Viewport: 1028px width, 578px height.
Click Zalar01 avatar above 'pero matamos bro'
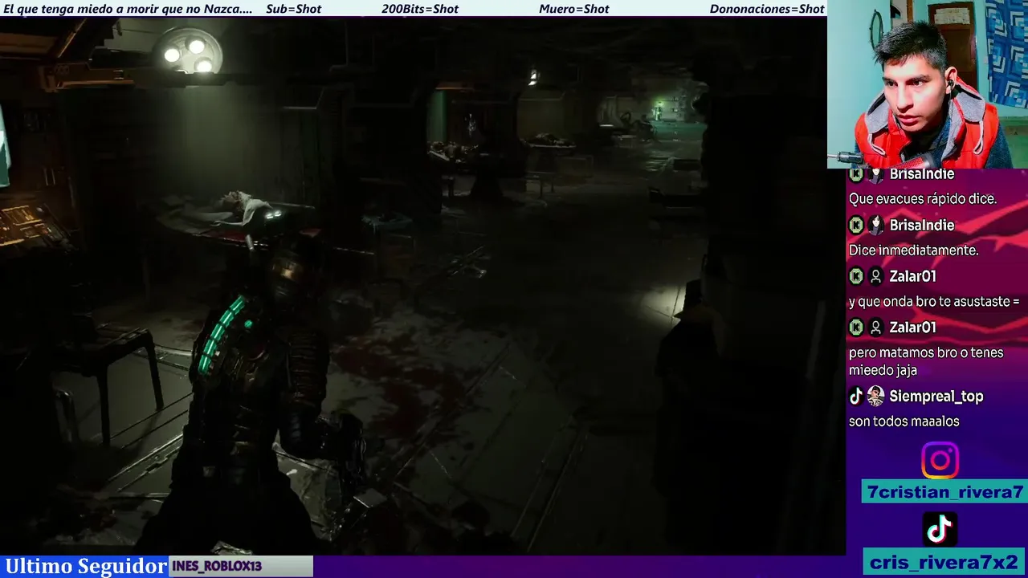(875, 328)
